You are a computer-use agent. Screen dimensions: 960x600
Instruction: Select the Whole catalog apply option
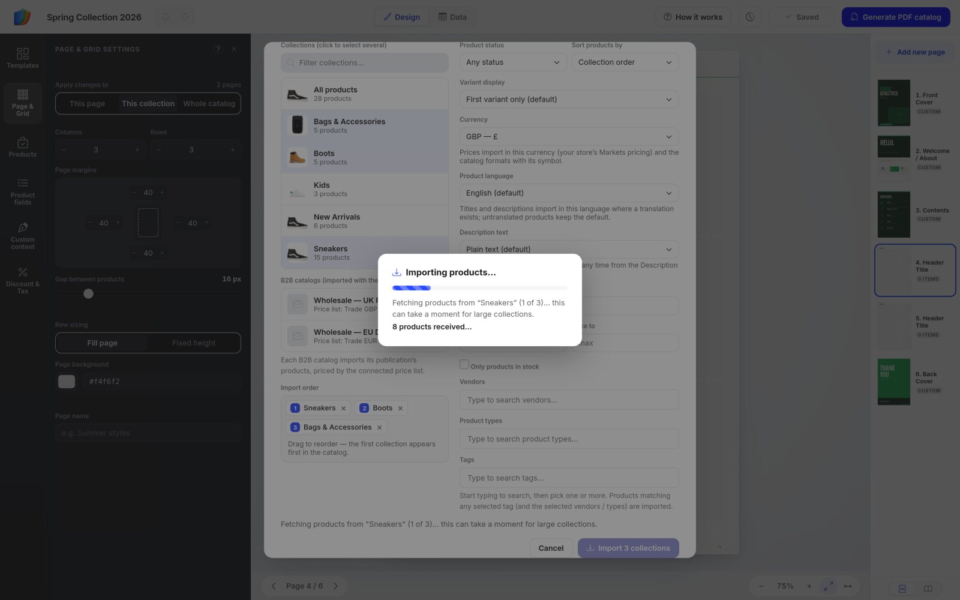[209, 103]
